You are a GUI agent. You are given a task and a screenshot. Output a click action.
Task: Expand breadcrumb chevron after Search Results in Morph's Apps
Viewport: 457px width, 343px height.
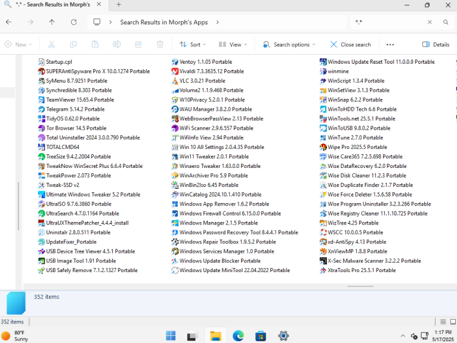[x=217, y=22]
